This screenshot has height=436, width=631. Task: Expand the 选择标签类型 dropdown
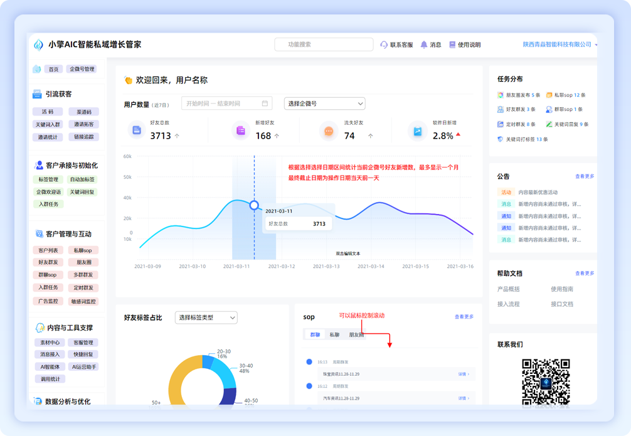[206, 317]
